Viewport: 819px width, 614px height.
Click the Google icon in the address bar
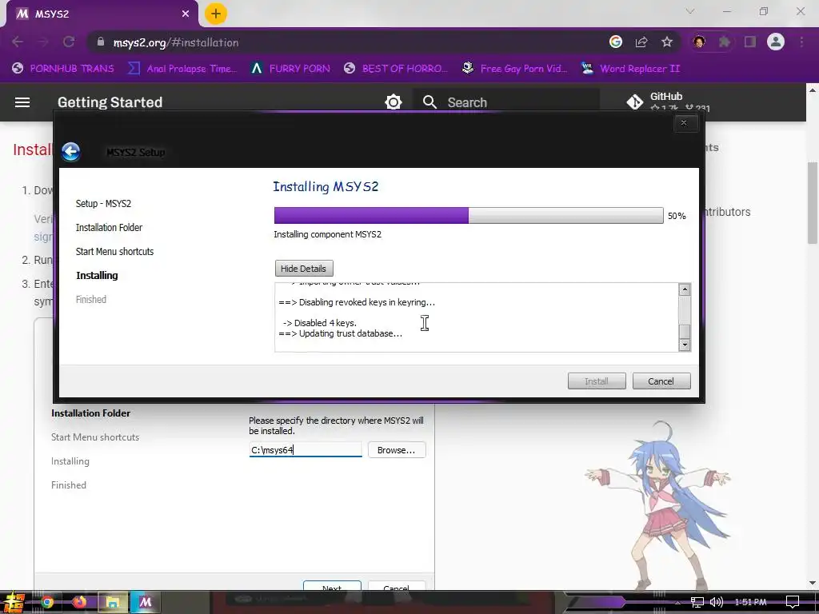pyautogui.click(x=616, y=42)
